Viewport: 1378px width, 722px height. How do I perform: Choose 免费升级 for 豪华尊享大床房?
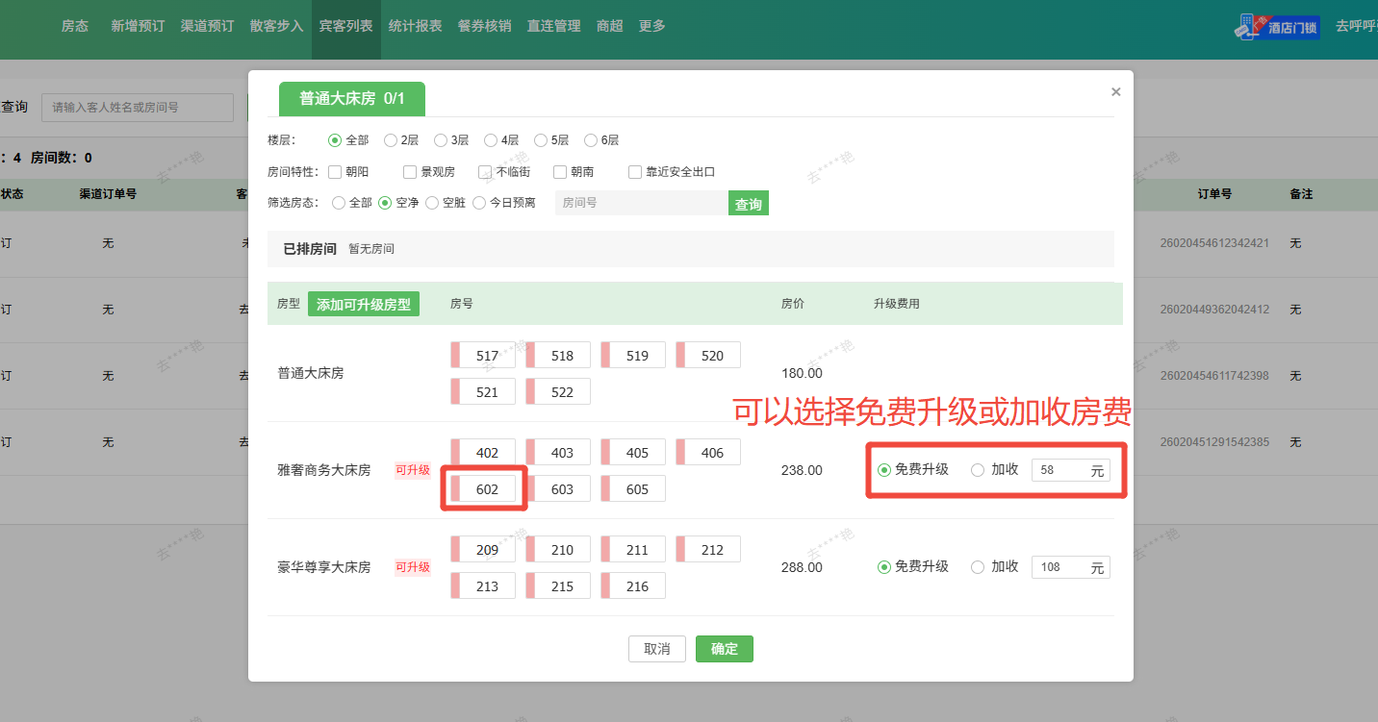(883, 567)
